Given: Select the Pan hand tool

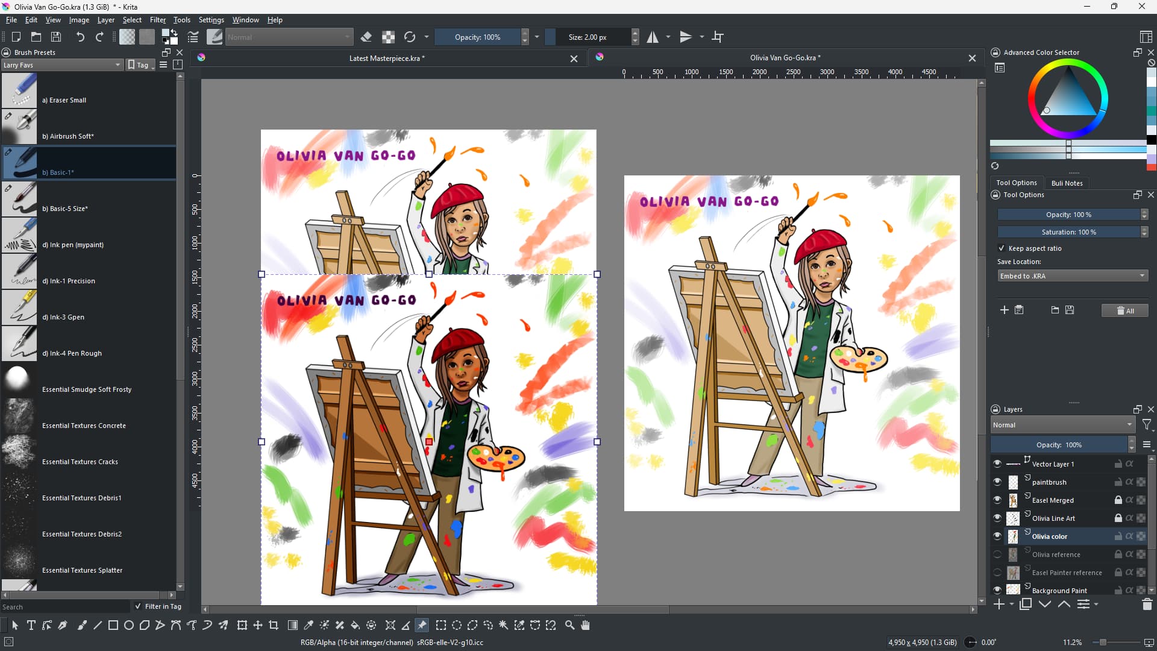Looking at the screenshot, I should pyautogui.click(x=585, y=625).
